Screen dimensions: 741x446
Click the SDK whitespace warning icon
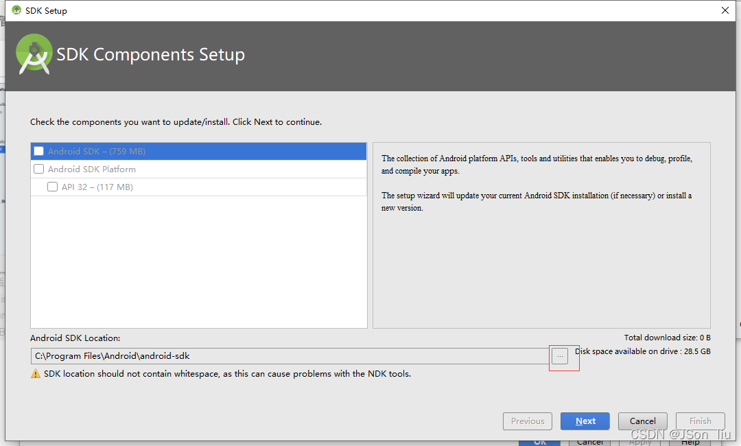tap(36, 374)
